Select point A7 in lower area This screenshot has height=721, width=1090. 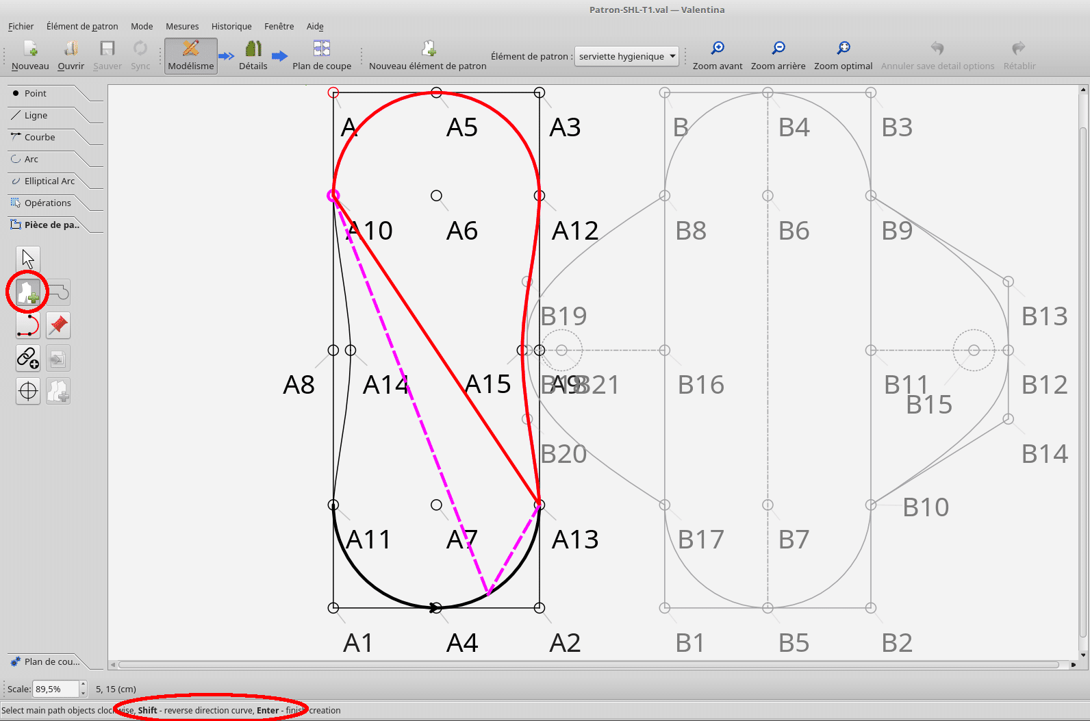(436, 505)
